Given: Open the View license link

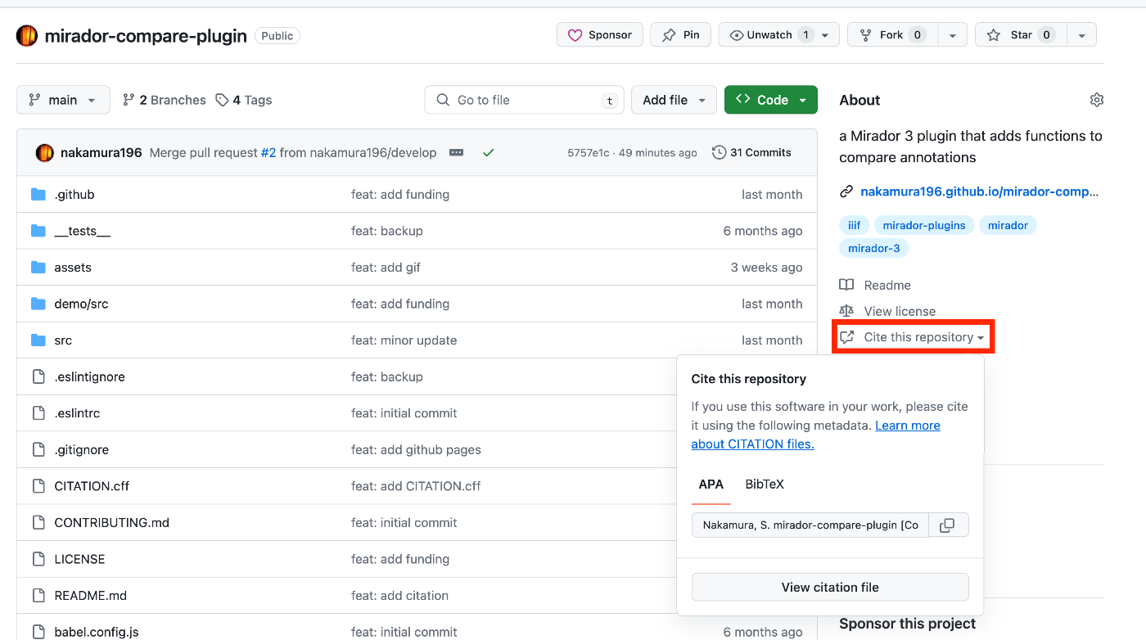Looking at the screenshot, I should click(900, 311).
